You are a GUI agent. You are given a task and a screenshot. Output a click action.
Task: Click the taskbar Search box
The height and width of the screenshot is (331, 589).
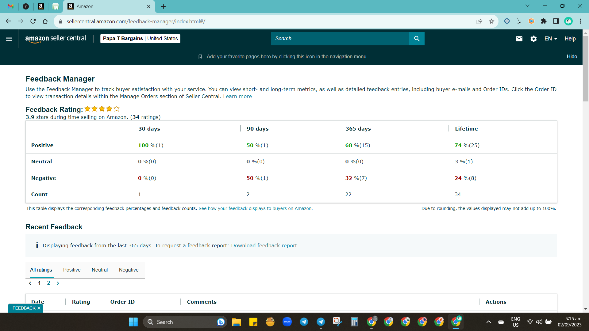tap(185, 322)
